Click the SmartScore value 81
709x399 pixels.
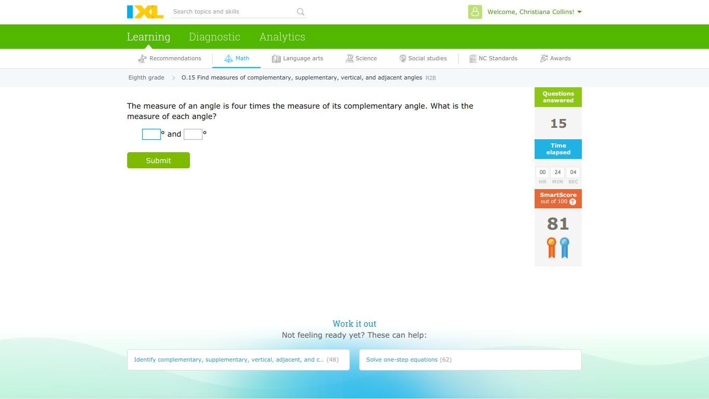click(x=558, y=224)
